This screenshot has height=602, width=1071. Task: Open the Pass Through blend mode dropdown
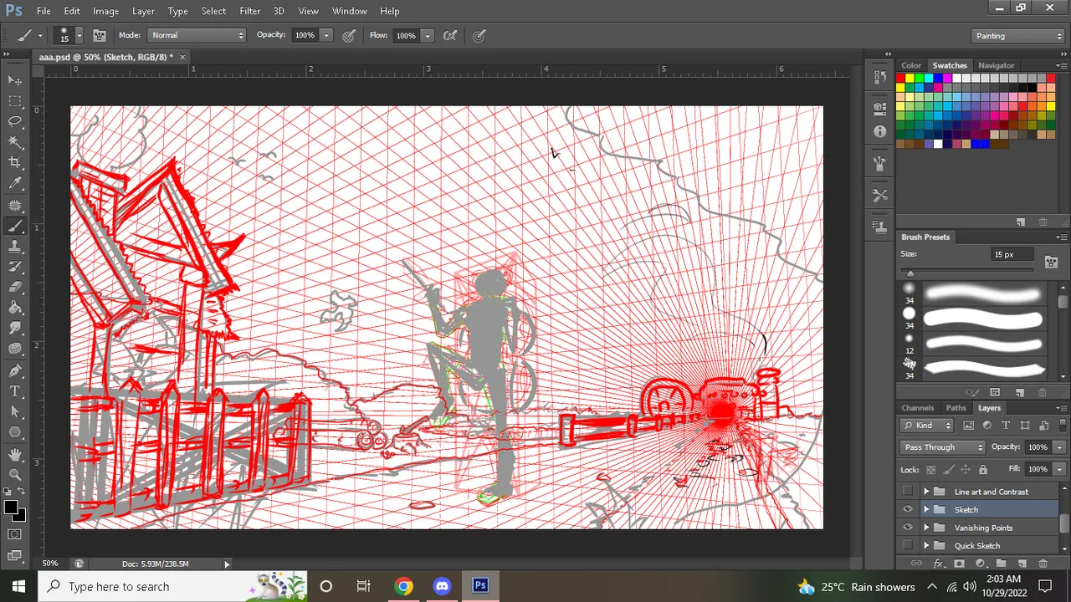(x=942, y=447)
